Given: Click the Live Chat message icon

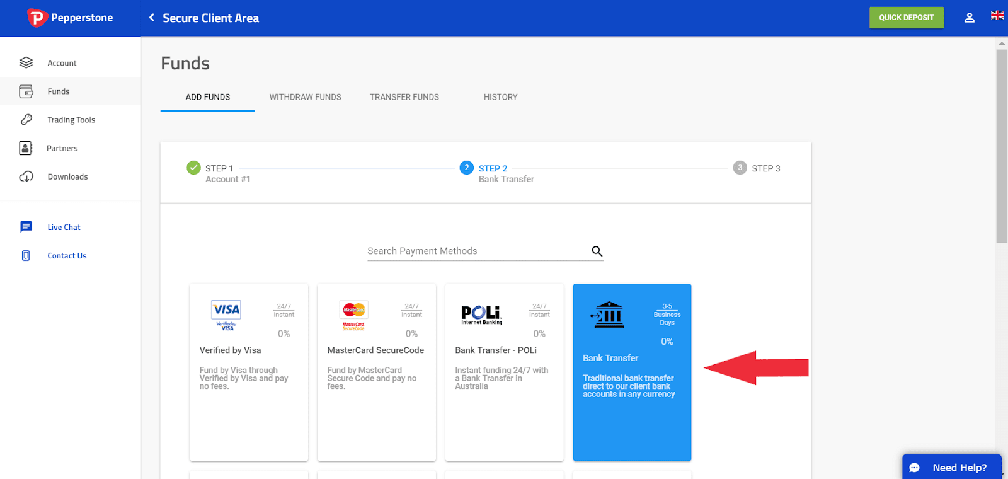Looking at the screenshot, I should click(26, 227).
